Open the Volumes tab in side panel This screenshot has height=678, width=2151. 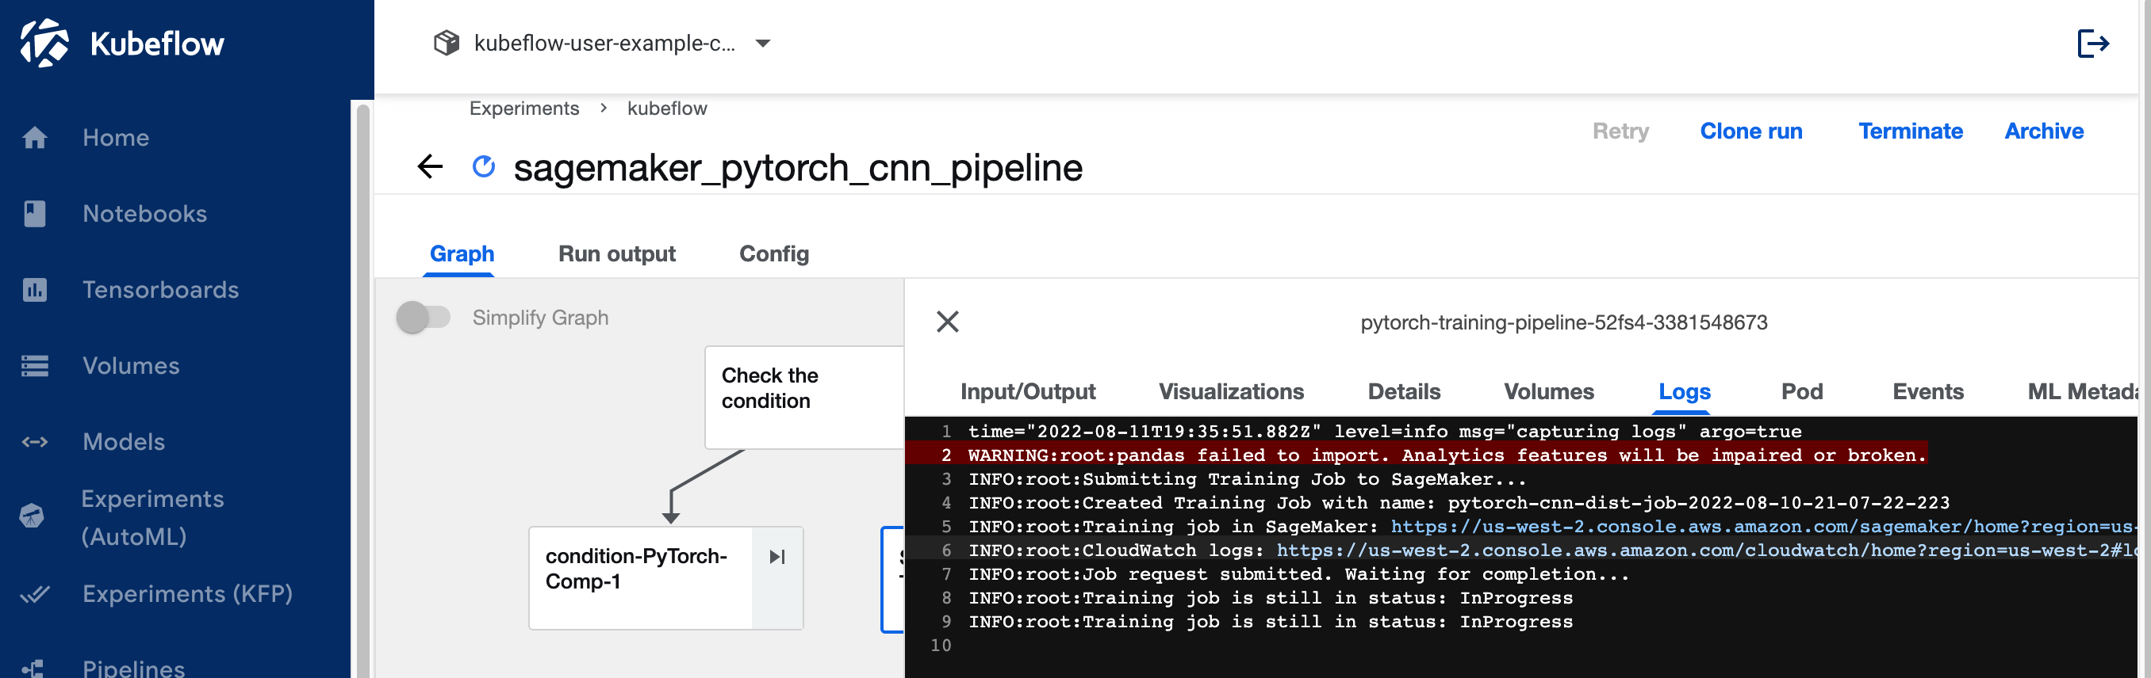[1549, 391]
